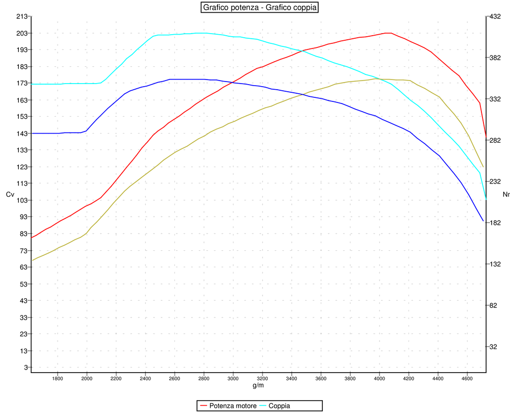Screen dimensions: 510x419
Task: Click the horizontal axis at the bottom
Action: (x=255, y=373)
